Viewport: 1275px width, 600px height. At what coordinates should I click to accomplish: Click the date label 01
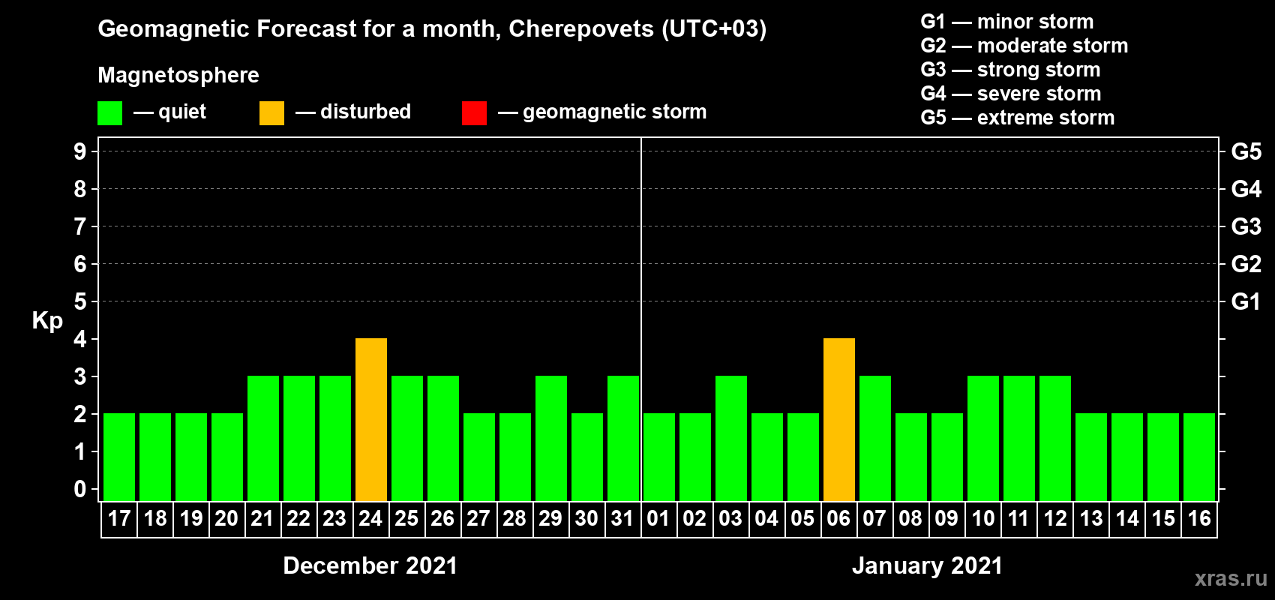pyautogui.click(x=658, y=519)
